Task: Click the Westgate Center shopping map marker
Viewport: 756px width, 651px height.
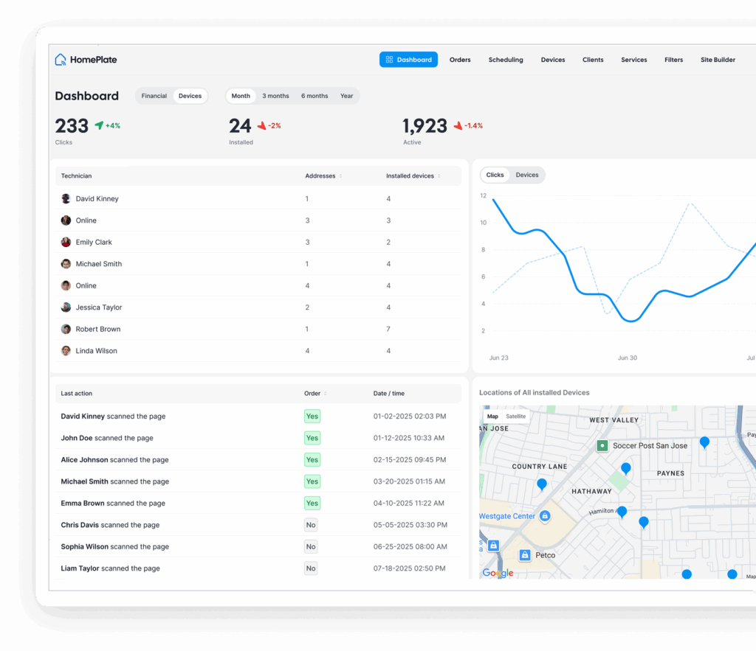Action: tap(545, 516)
